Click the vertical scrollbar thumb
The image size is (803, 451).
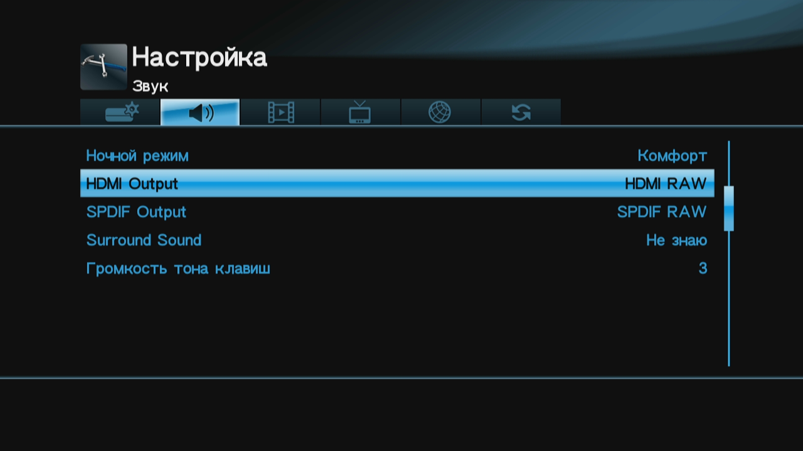click(729, 208)
